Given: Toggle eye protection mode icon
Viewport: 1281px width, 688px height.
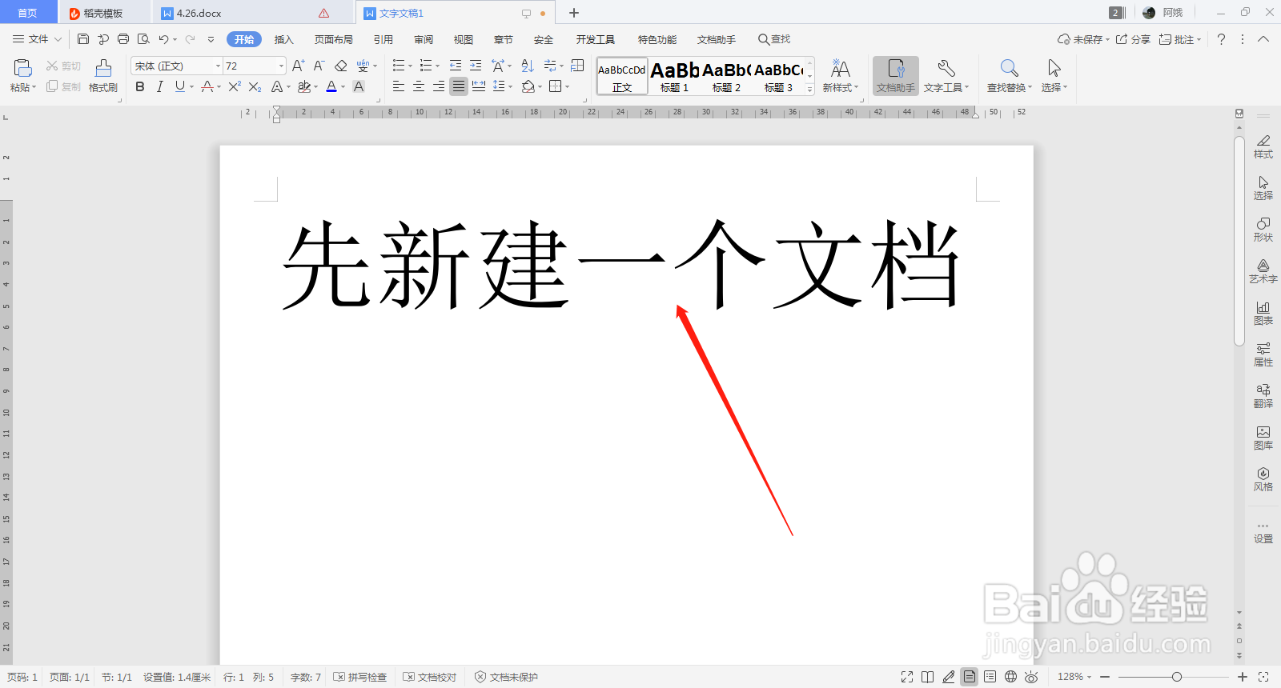Looking at the screenshot, I should coord(1031,677).
